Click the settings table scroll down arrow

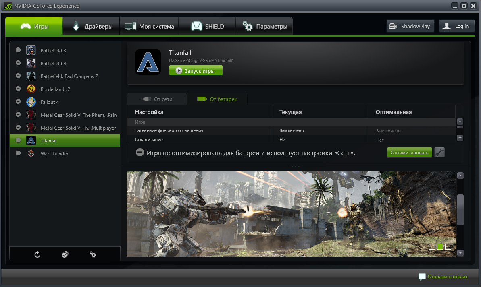click(x=460, y=138)
